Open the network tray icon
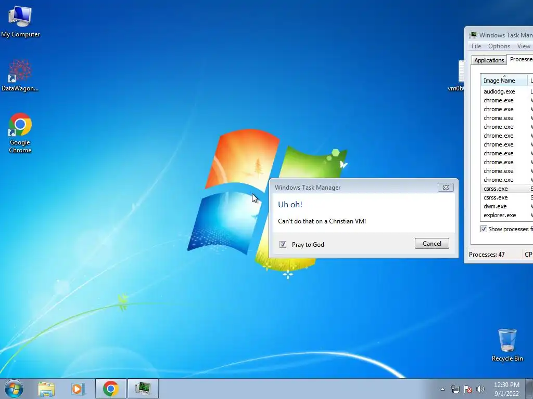The width and height of the screenshot is (533, 399). (x=455, y=389)
